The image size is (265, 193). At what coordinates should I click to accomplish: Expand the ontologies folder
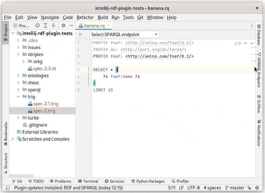pyautogui.click(x=18, y=75)
